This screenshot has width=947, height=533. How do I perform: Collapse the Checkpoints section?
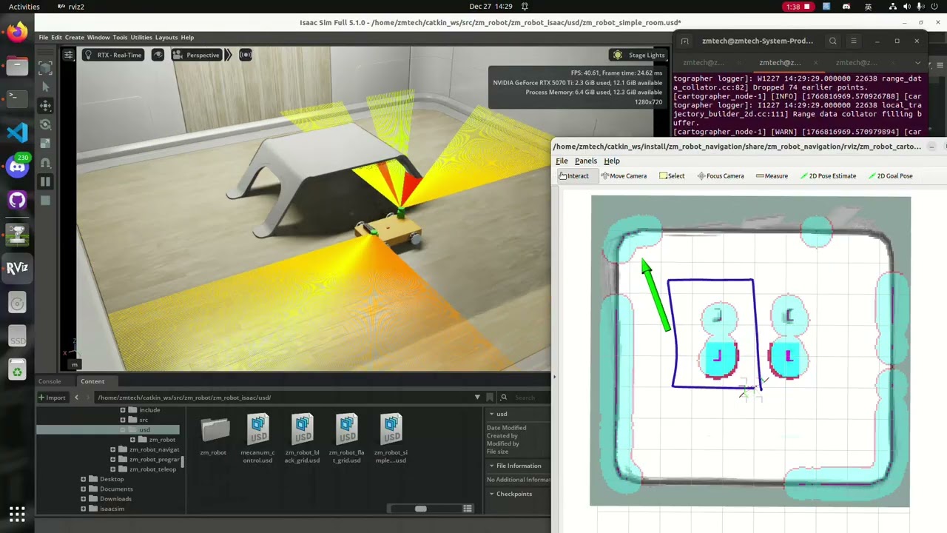(518, 494)
